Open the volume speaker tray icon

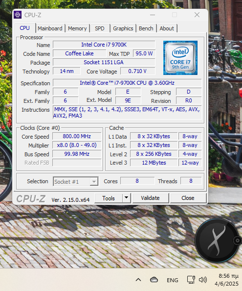[x=203, y=280]
